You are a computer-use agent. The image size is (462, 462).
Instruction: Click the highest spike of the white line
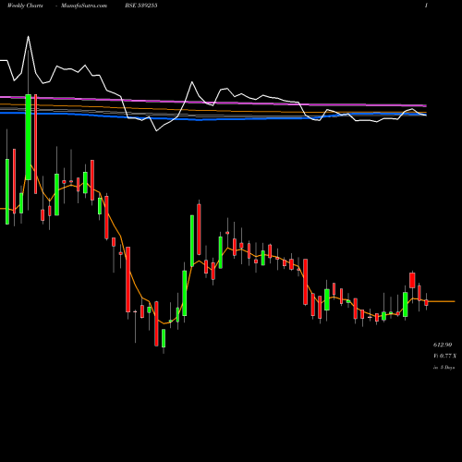(x=29, y=37)
